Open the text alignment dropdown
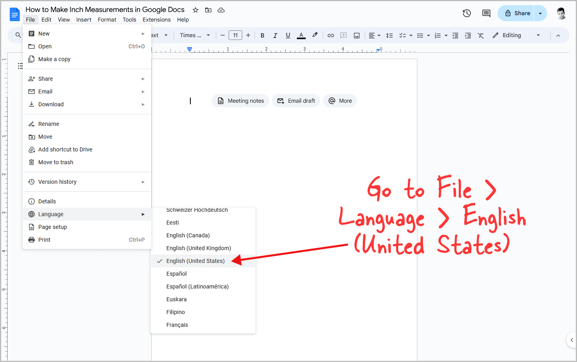Image resolution: width=577 pixels, height=362 pixels. pos(374,35)
